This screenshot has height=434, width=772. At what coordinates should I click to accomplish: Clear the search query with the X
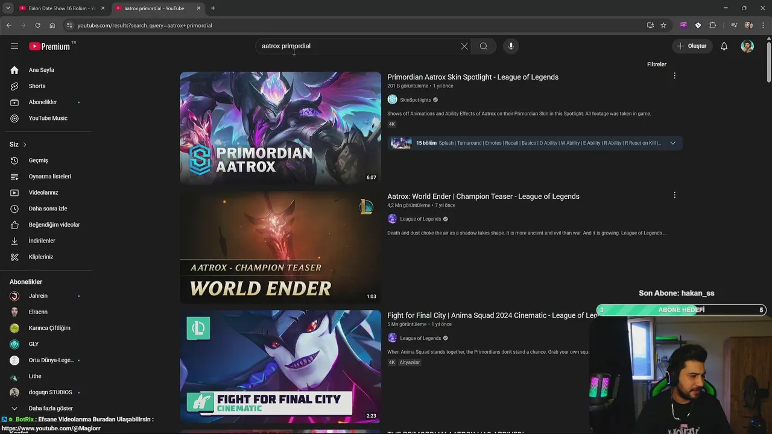coord(464,46)
